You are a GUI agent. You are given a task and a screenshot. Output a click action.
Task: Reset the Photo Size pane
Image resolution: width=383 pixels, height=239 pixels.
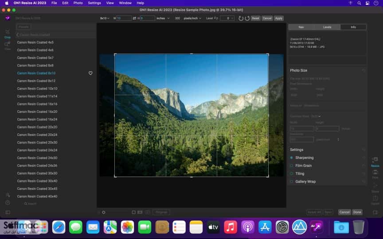click(x=363, y=70)
